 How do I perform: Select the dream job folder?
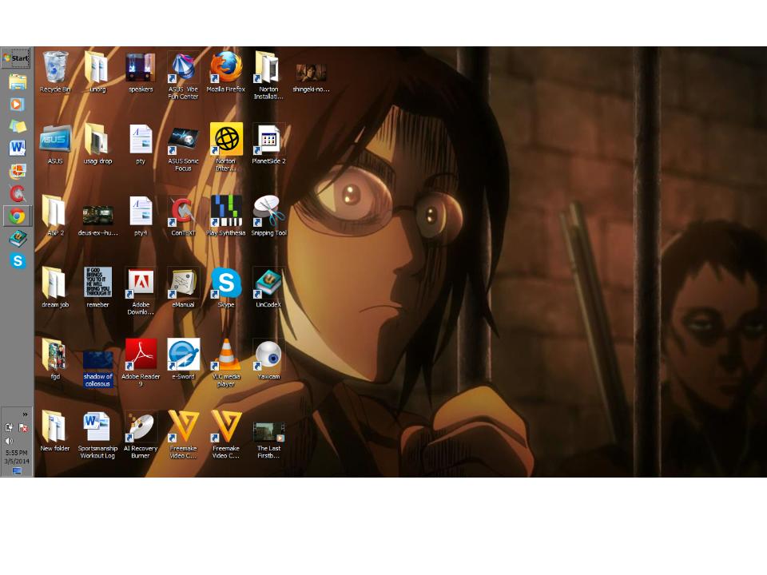[x=55, y=287]
